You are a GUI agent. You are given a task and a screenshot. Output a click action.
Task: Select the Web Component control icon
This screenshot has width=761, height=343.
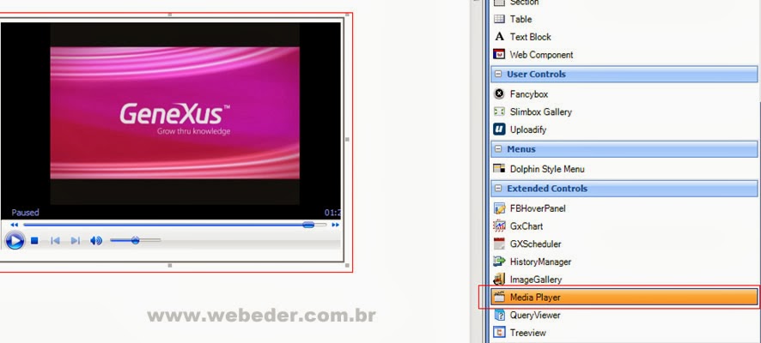(499, 54)
